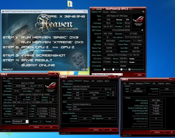Select SPD tab in the CPU-Z mainboard window

pos(93,81)
